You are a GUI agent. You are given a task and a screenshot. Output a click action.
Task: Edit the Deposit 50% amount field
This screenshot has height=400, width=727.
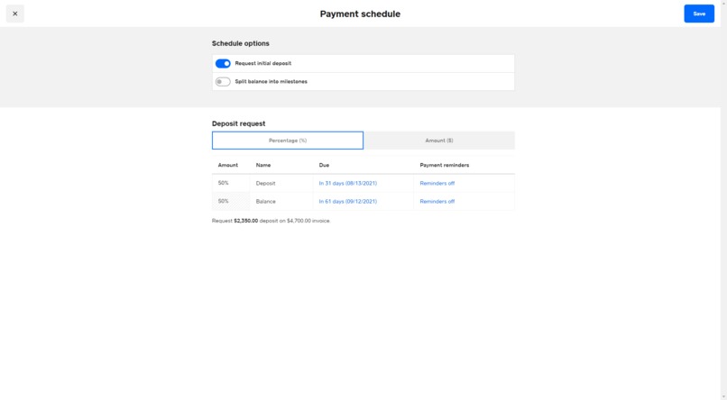[x=231, y=184]
